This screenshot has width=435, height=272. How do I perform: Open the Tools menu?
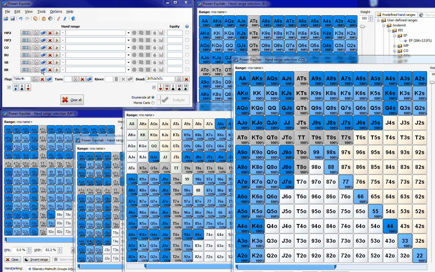(x=41, y=12)
